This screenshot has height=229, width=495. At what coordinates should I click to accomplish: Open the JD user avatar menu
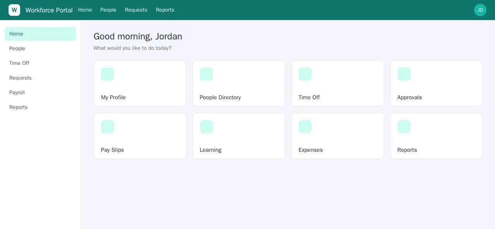pyautogui.click(x=480, y=10)
